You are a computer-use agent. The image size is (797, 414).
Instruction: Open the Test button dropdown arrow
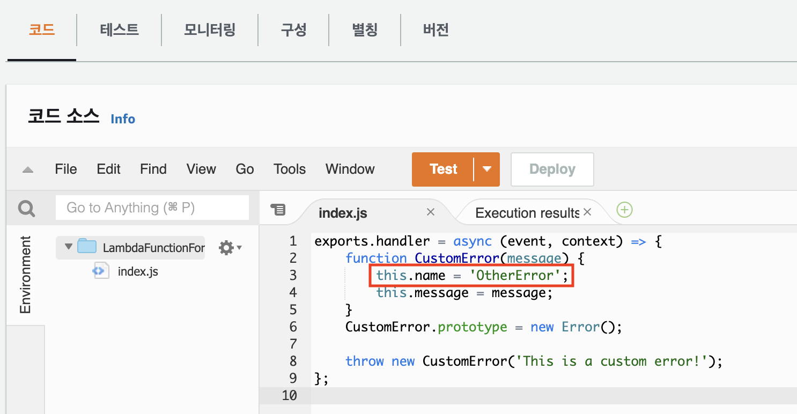(486, 169)
